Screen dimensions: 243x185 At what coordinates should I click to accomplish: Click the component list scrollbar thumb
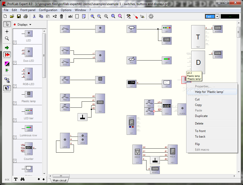click(44, 55)
